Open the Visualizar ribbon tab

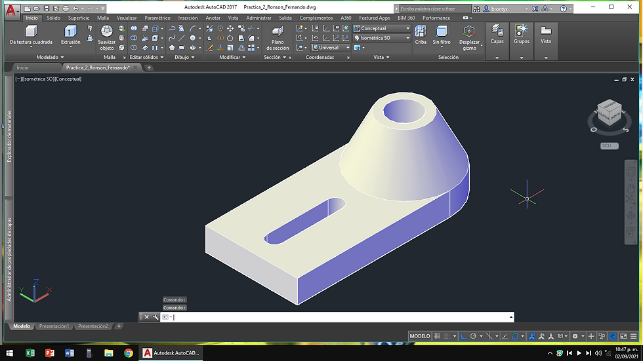pyautogui.click(x=127, y=18)
